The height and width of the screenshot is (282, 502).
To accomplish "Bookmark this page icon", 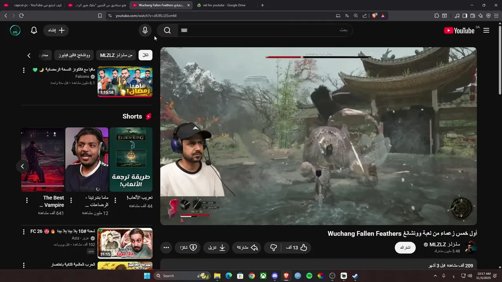I will [100, 16].
